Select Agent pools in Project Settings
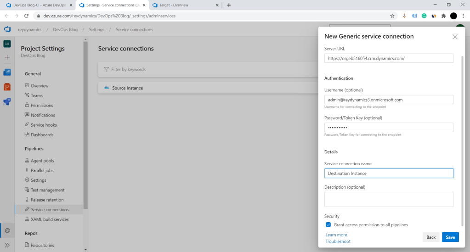The height and width of the screenshot is (252, 470). coord(42,161)
